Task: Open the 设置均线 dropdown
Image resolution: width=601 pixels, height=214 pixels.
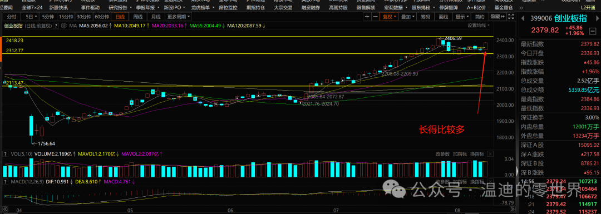Action: (x=478, y=25)
